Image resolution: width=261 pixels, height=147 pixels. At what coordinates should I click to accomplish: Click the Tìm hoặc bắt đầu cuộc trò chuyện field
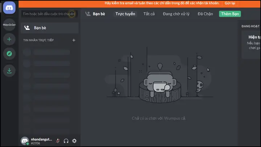(x=49, y=14)
